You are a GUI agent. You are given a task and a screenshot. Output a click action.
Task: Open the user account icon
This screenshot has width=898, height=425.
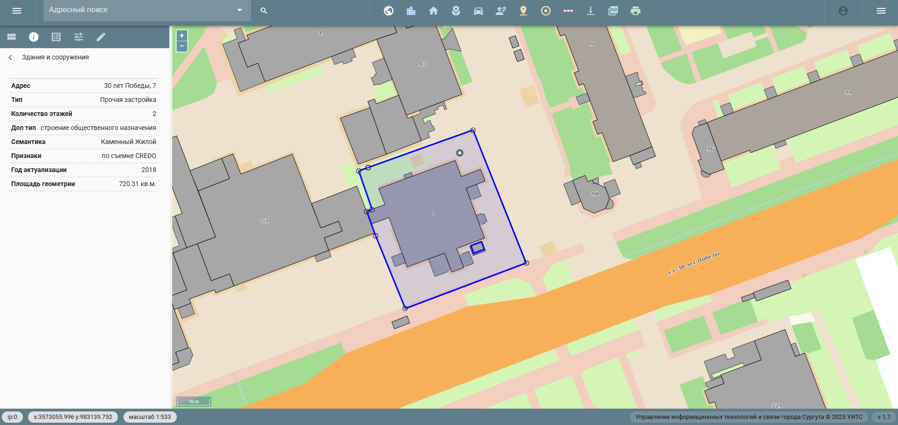[x=843, y=11]
